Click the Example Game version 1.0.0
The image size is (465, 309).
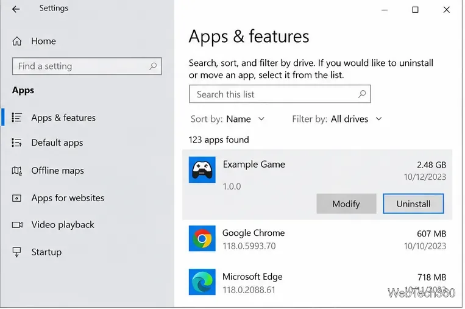232,186
